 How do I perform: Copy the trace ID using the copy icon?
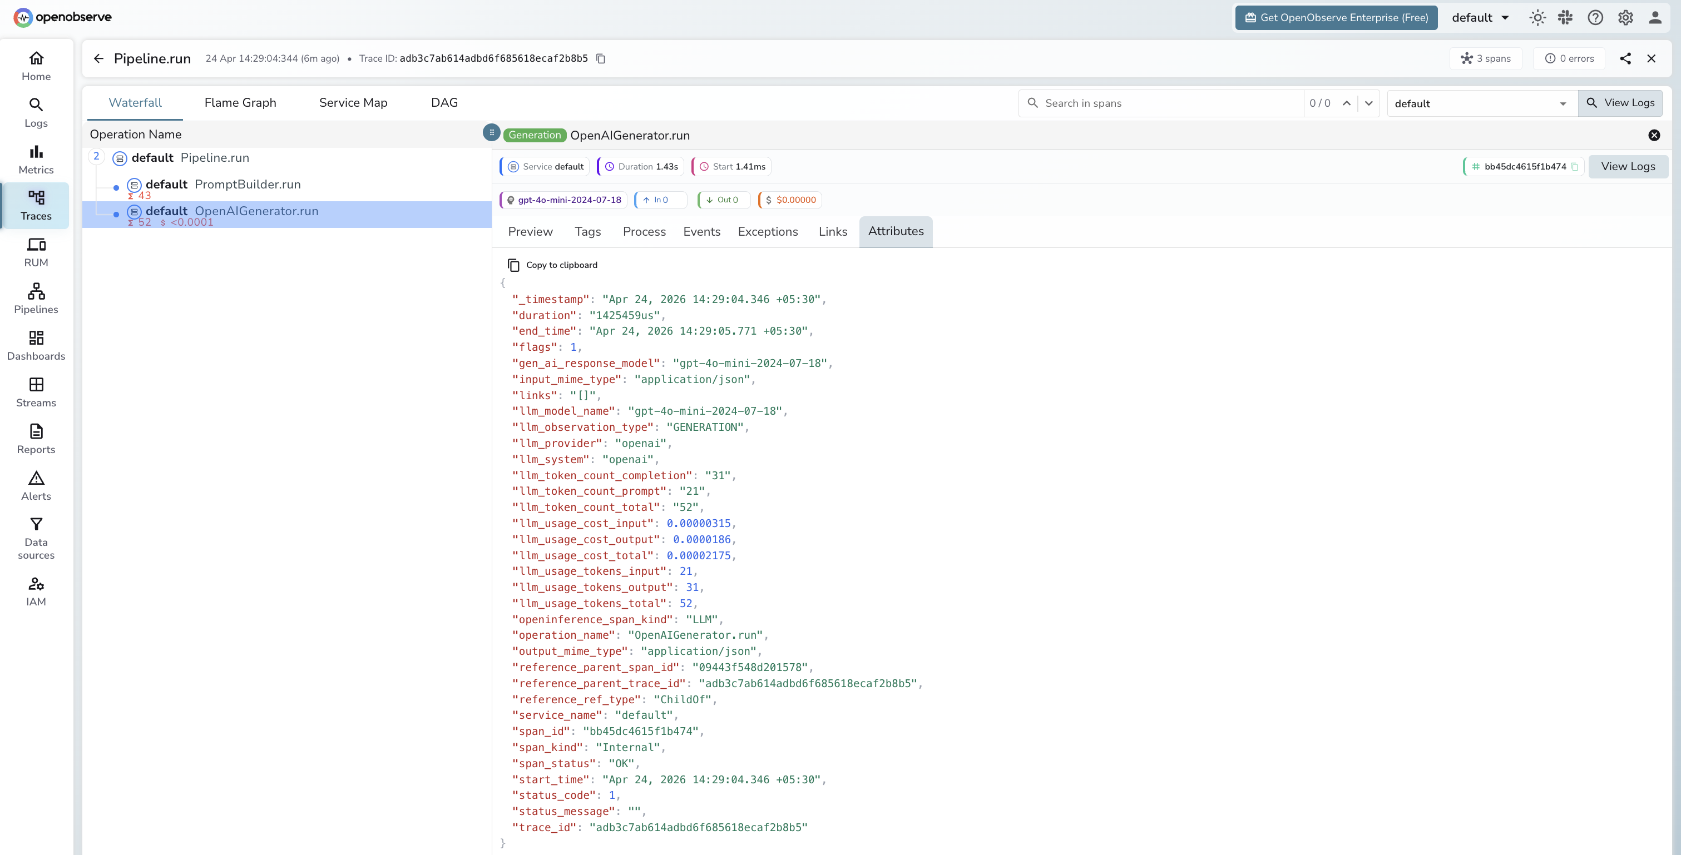(x=601, y=58)
